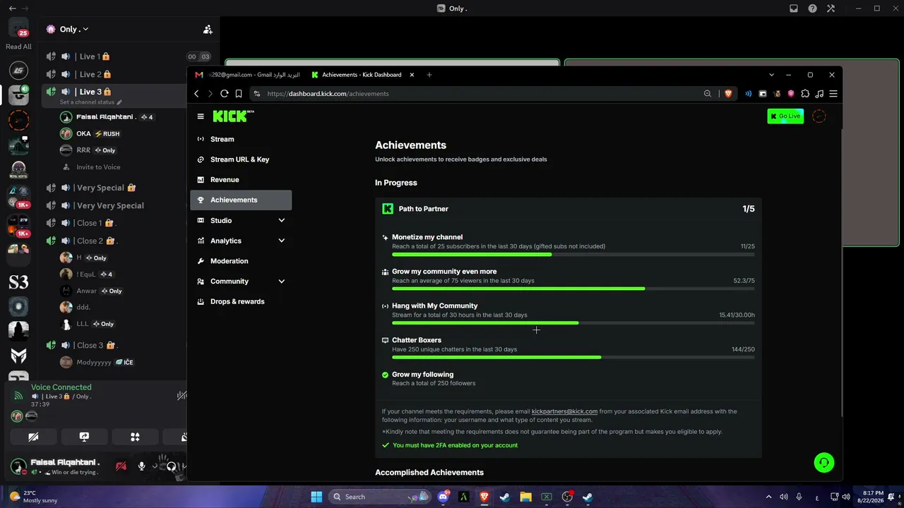This screenshot has width=904, height=508.
Task: Open the Brave Shields icon in the address bar
Action: coord(729,93)
